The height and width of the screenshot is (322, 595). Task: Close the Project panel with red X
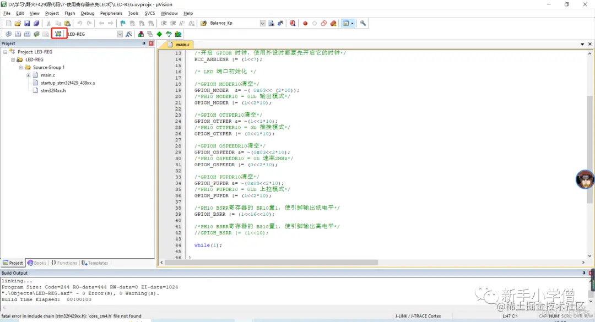tap(151, 43)
